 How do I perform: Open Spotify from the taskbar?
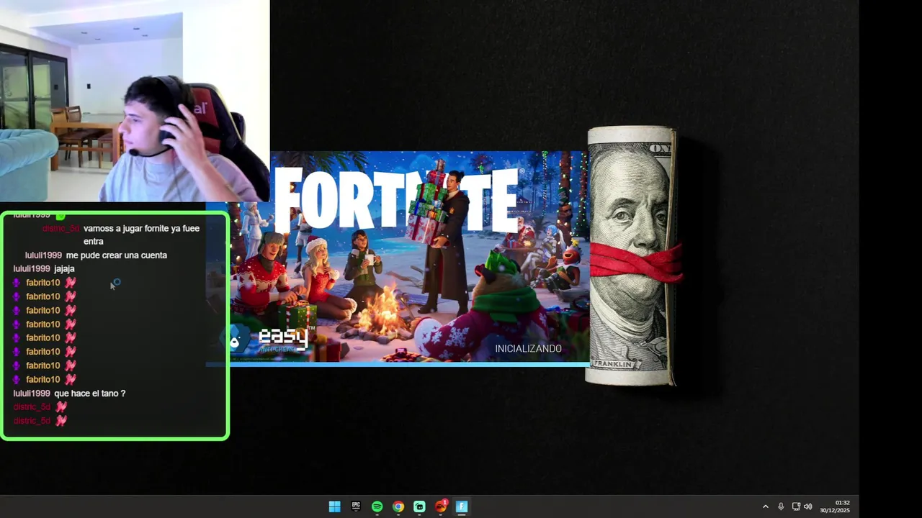click(377, 506)
